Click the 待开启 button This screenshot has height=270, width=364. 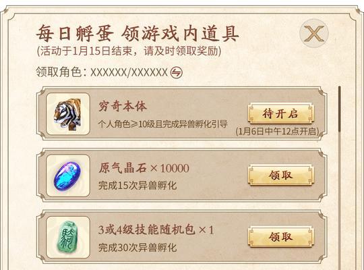[281, 113]
